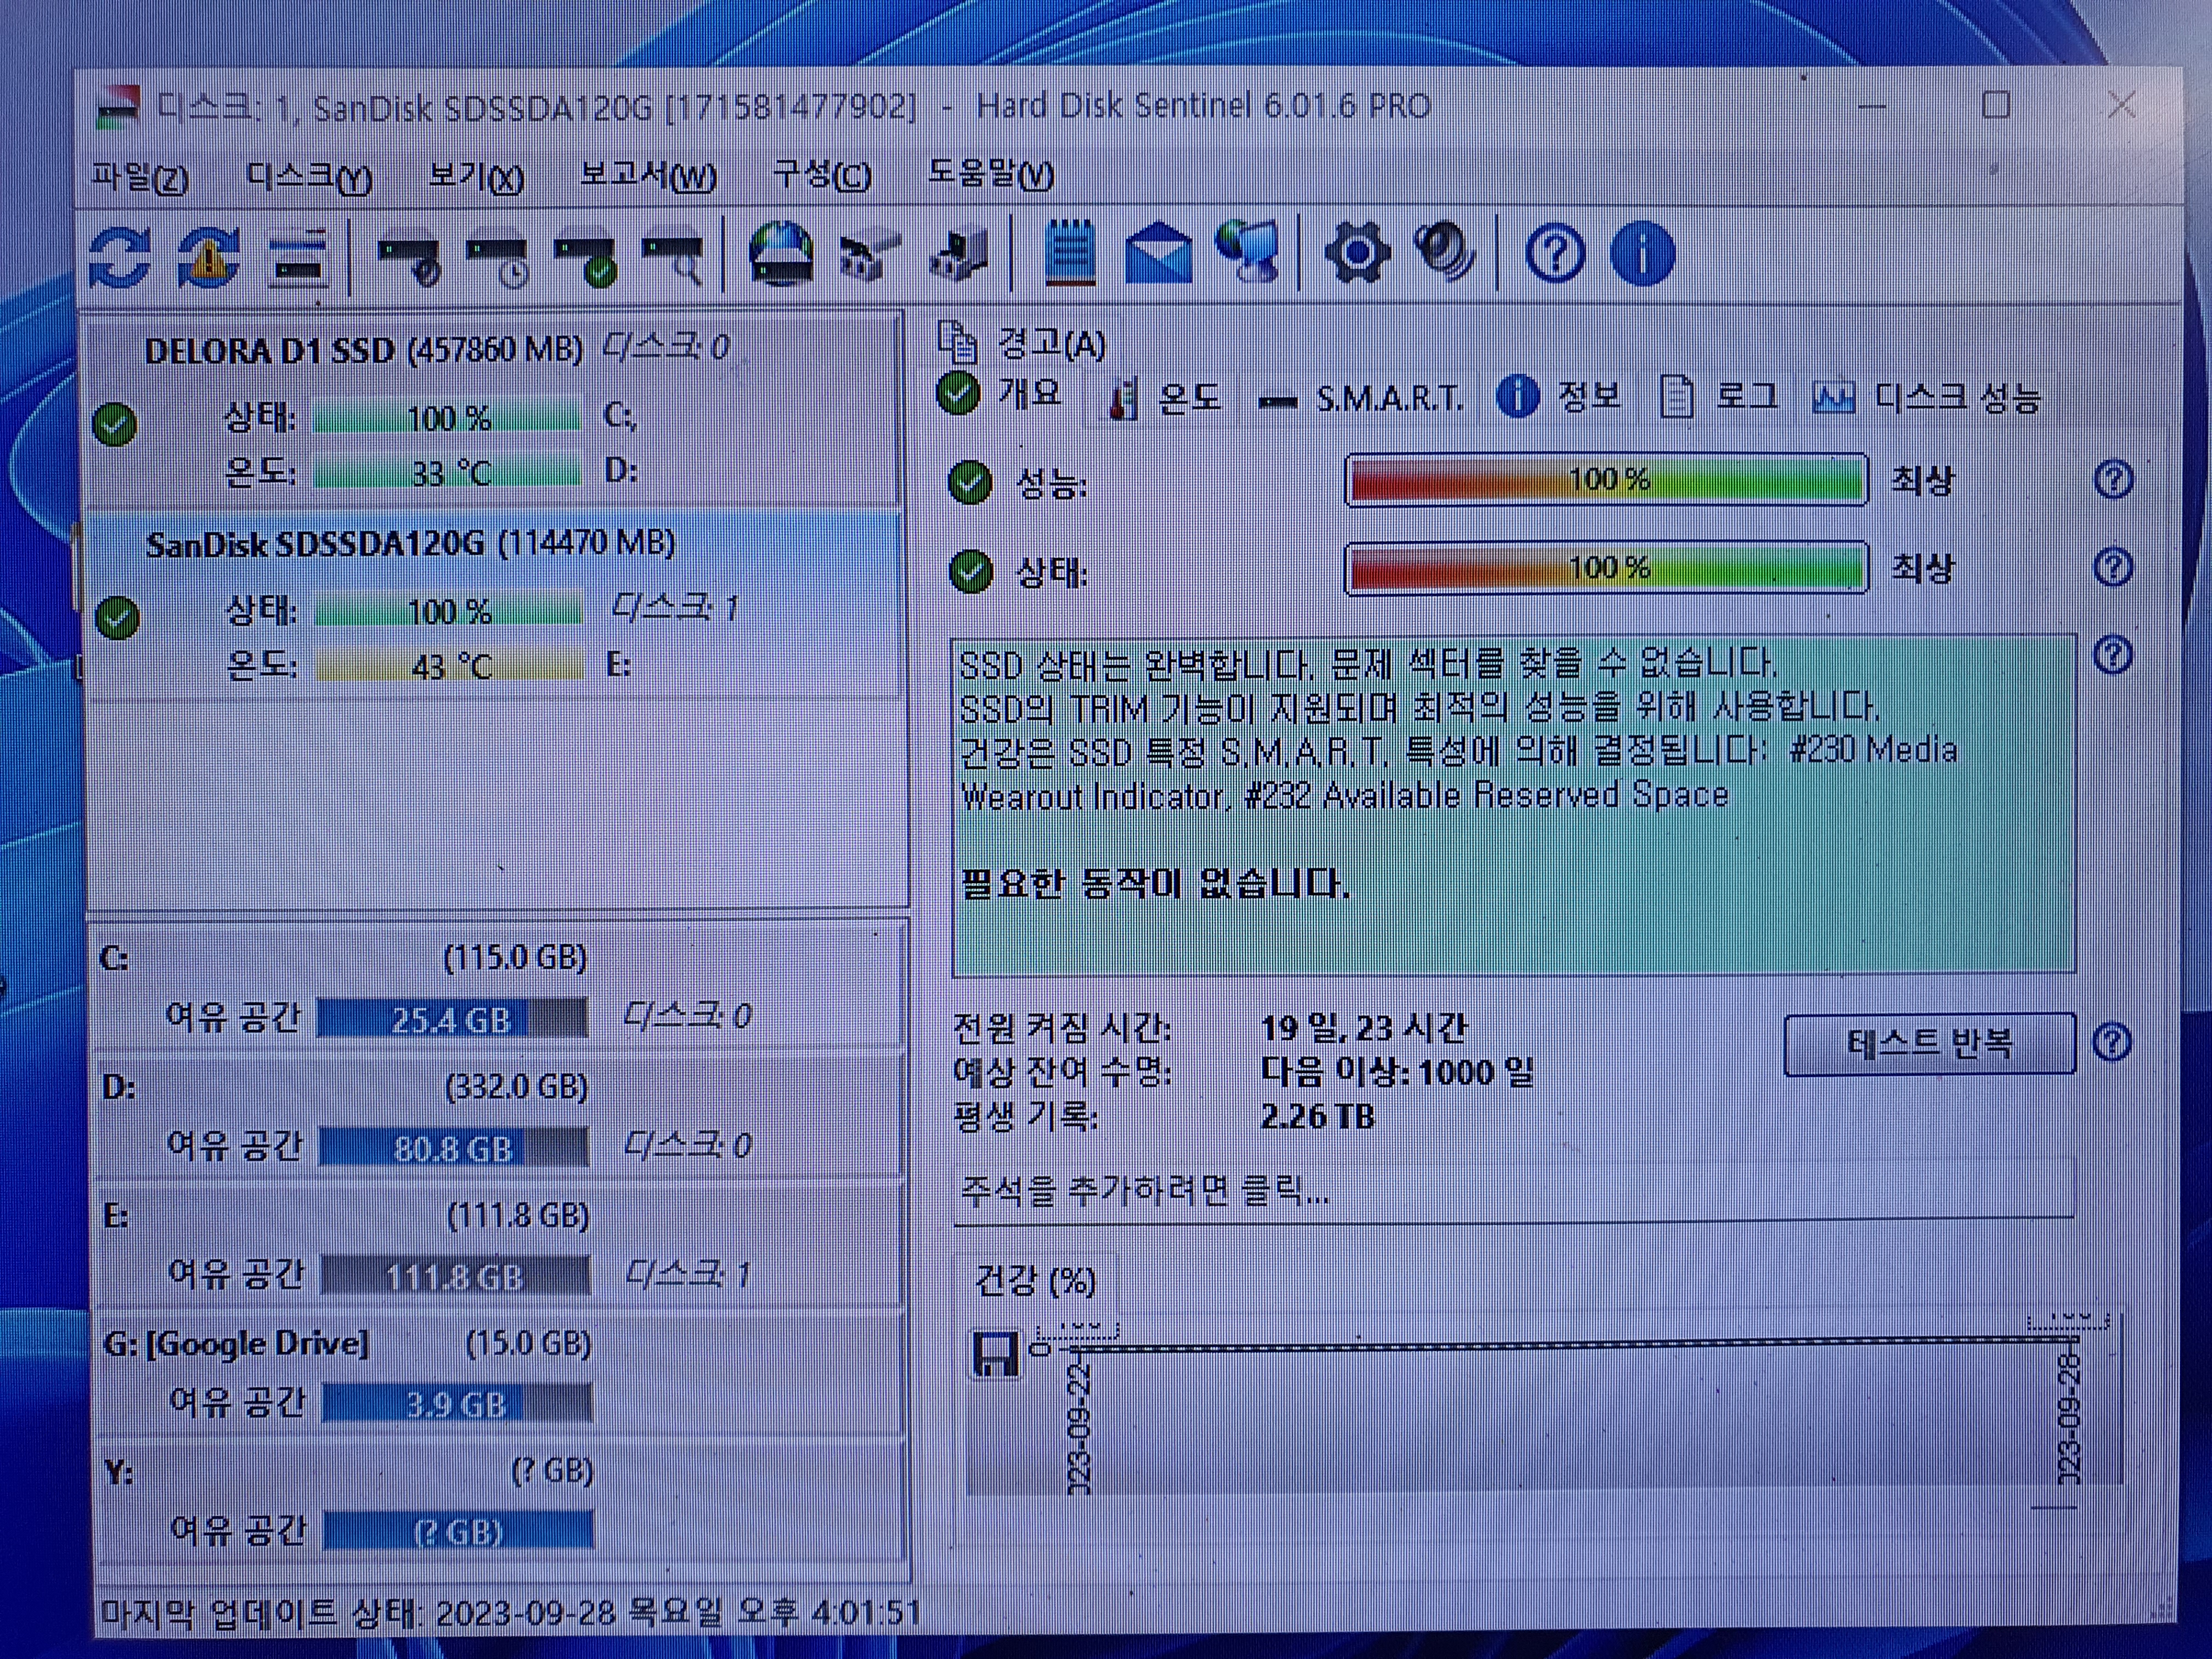2212x1659 pixels.
Task: Click the comment field 주석을 추가하려면 클릭...
Action: 1514,1190
